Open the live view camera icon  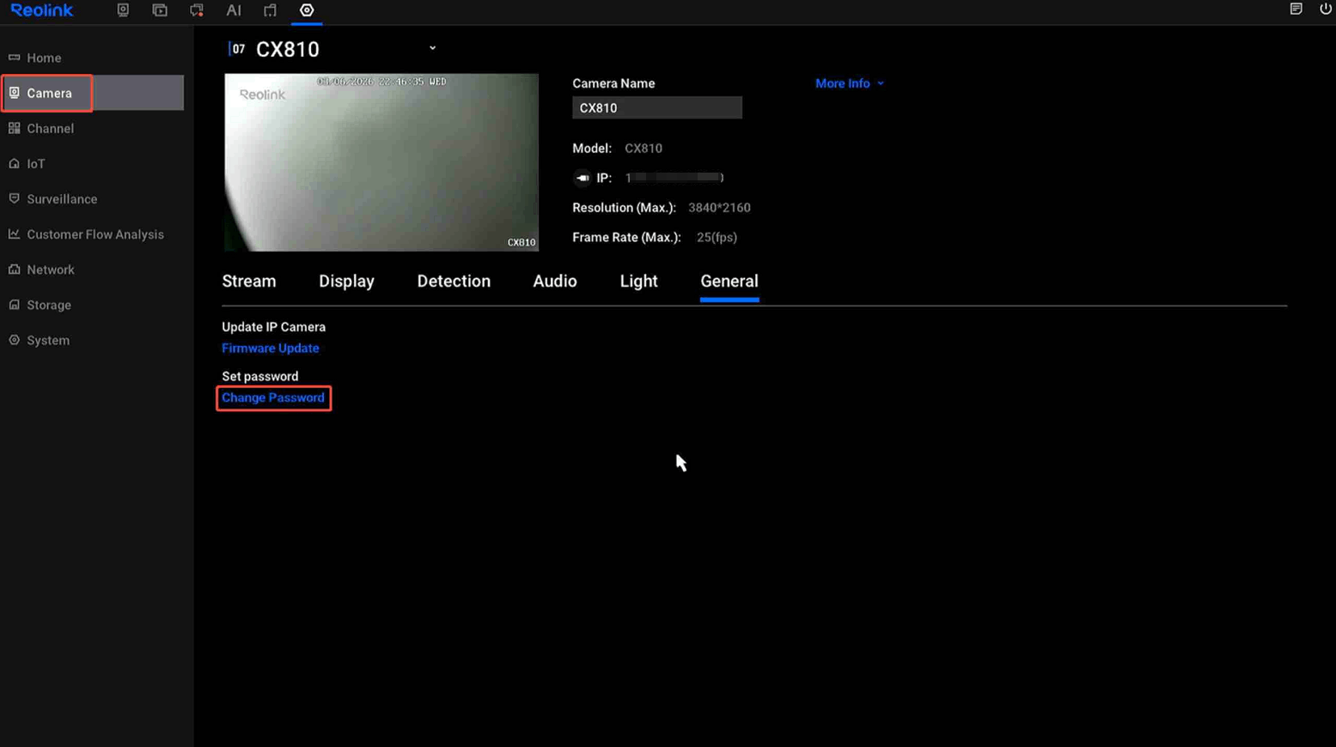tap(123, 10)
